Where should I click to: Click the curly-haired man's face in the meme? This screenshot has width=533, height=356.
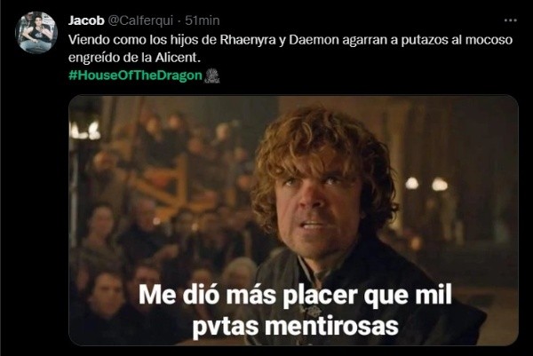[x=318, y=202]
